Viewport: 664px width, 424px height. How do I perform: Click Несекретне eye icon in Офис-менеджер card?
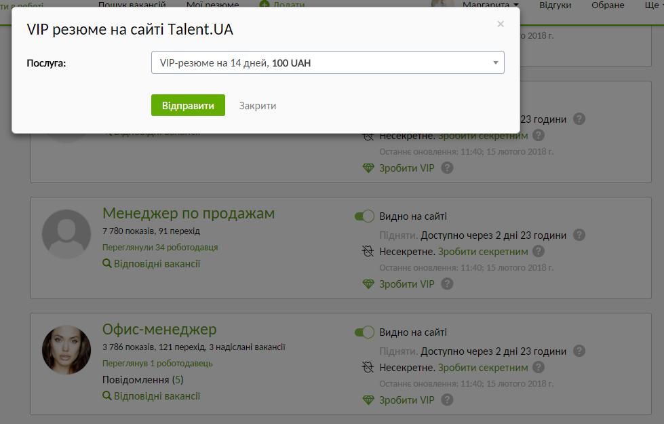click(368, 367)
